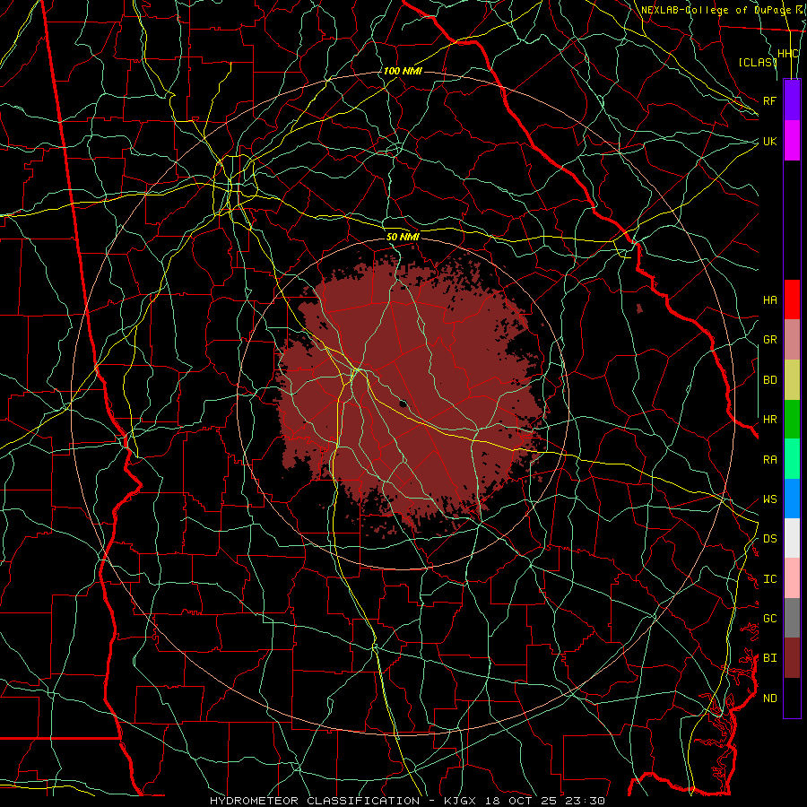Click the RF purple legend swatch
This screenshot has width=807, height=807.
pyautogui.click(x=792, y=100)
